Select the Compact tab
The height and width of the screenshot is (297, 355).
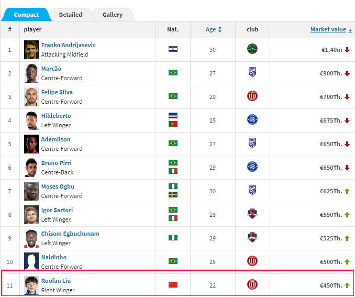[26, 15]
